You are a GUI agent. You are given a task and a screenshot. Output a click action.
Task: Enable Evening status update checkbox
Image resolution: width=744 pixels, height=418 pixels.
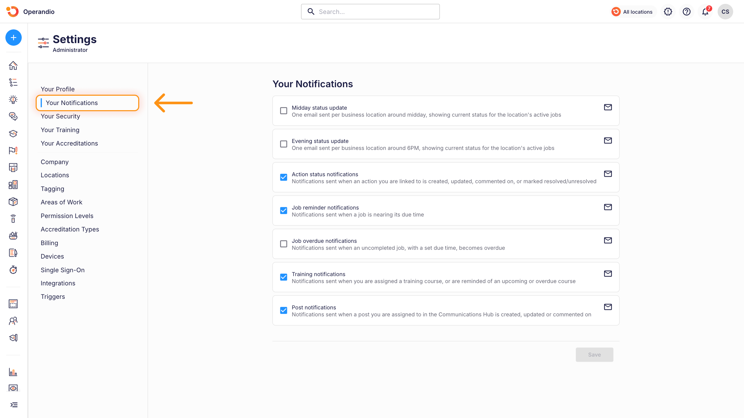(x=284, y=144)
